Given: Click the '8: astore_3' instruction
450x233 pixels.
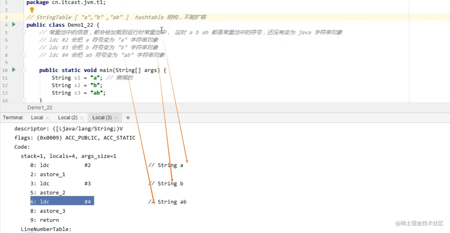Looking at the screenshot, I should pos(48,211).
